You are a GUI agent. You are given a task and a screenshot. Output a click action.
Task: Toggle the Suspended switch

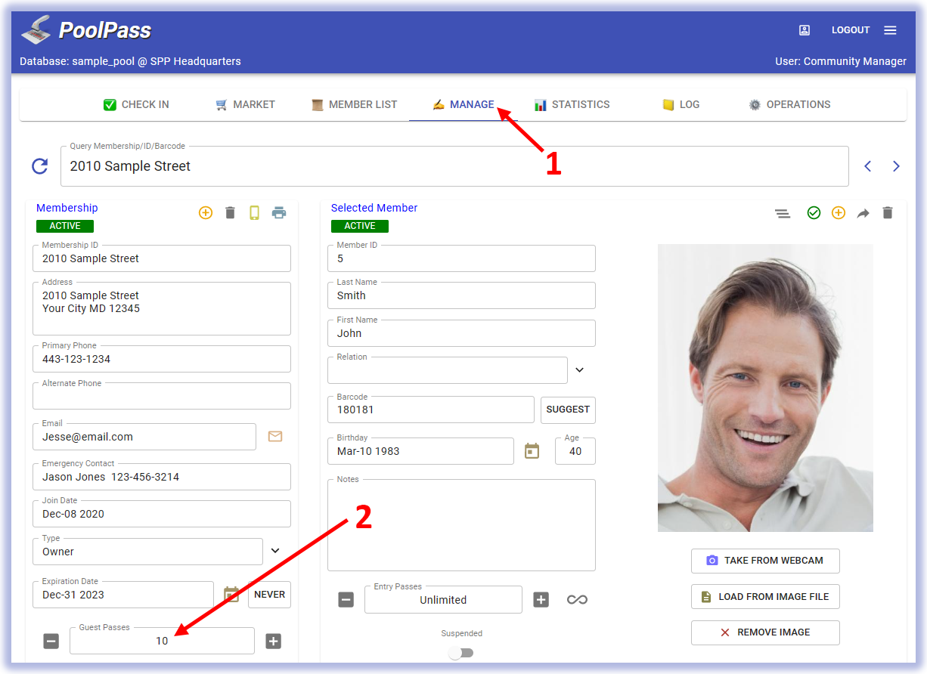[460, 653]
